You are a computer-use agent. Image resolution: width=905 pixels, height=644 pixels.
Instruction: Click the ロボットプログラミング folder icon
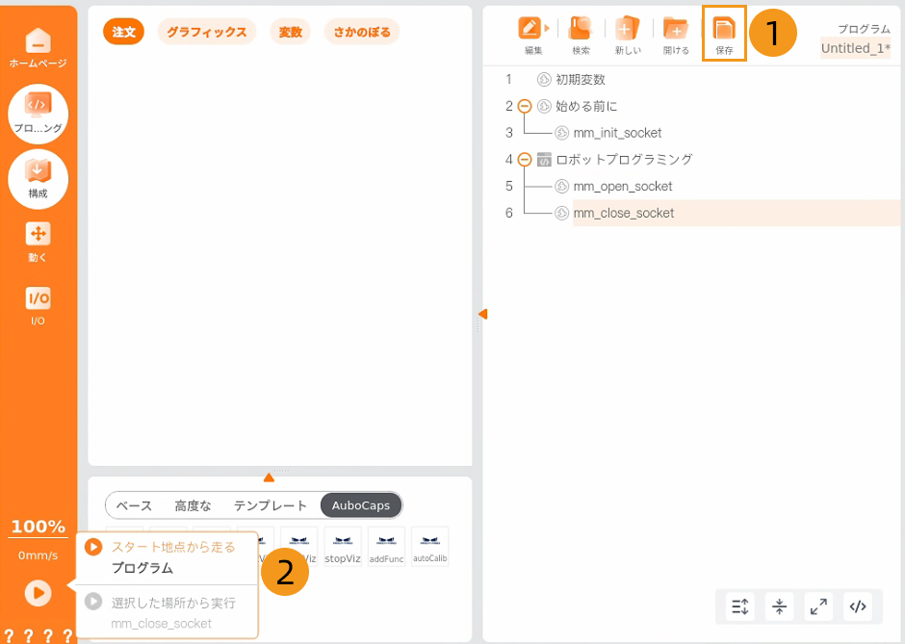544,159
